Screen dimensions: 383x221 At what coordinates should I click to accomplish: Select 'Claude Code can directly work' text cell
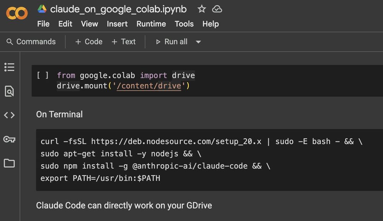(x=124, y=205)
